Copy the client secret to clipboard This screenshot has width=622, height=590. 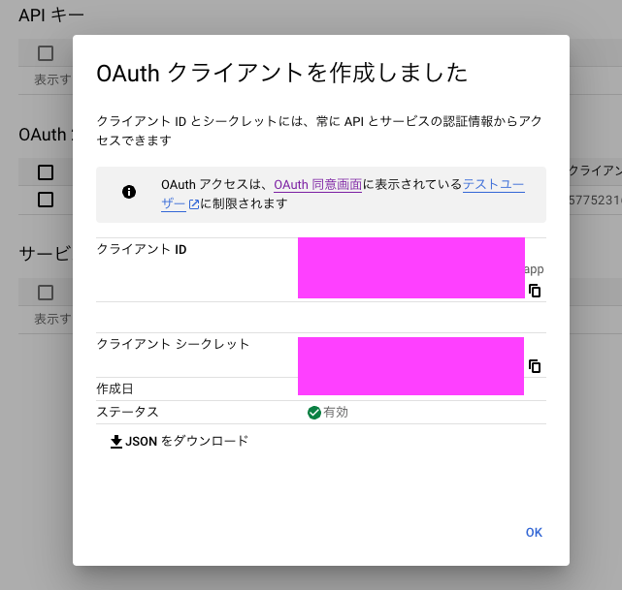[535, 366]
